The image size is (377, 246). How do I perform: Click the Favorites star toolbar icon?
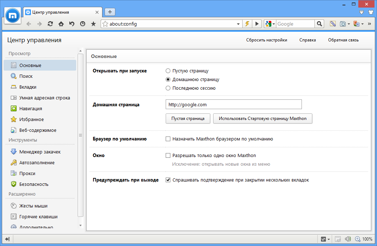point(93,24)
